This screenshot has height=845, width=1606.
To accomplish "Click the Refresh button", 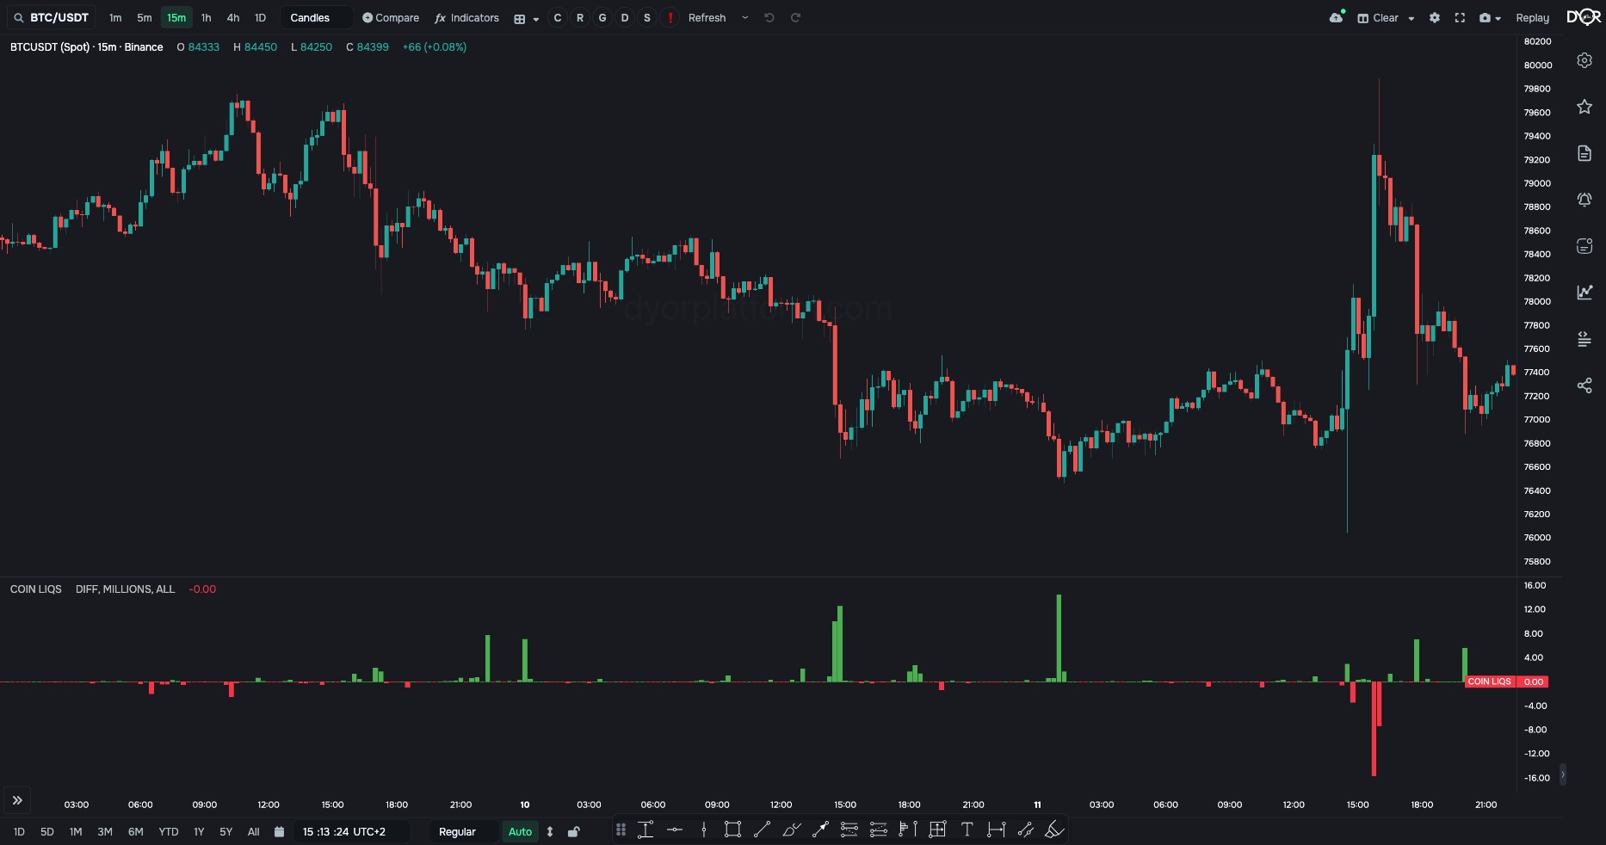I will [x=707, y=17].
